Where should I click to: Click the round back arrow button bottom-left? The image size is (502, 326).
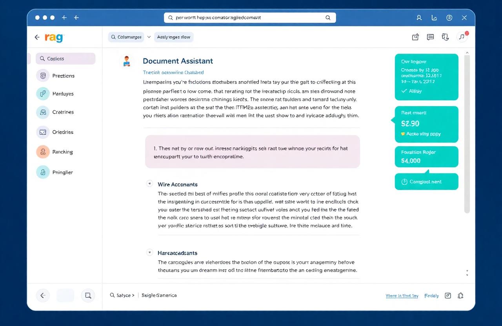[x=43, y=296]
